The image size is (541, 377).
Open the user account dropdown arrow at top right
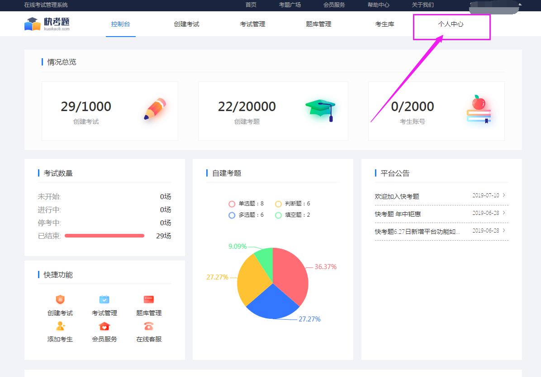pos(520,5)
